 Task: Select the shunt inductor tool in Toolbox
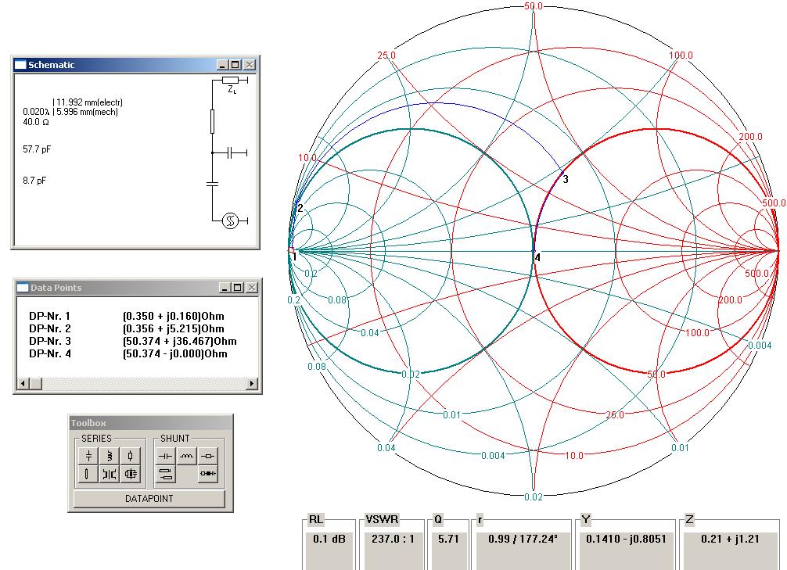coord(187,456)
